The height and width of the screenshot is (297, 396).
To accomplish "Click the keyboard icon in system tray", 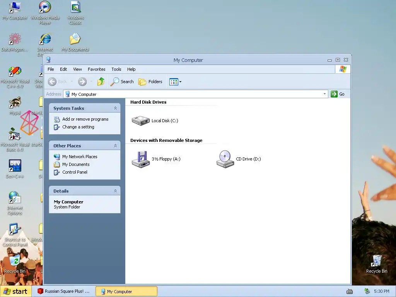I will point(350,292).
